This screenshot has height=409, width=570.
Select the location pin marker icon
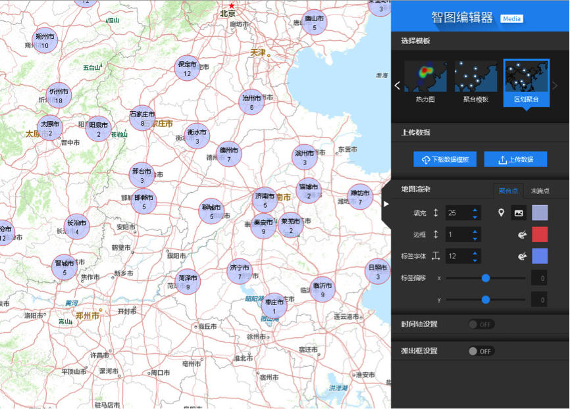click(x=501, y=213)
